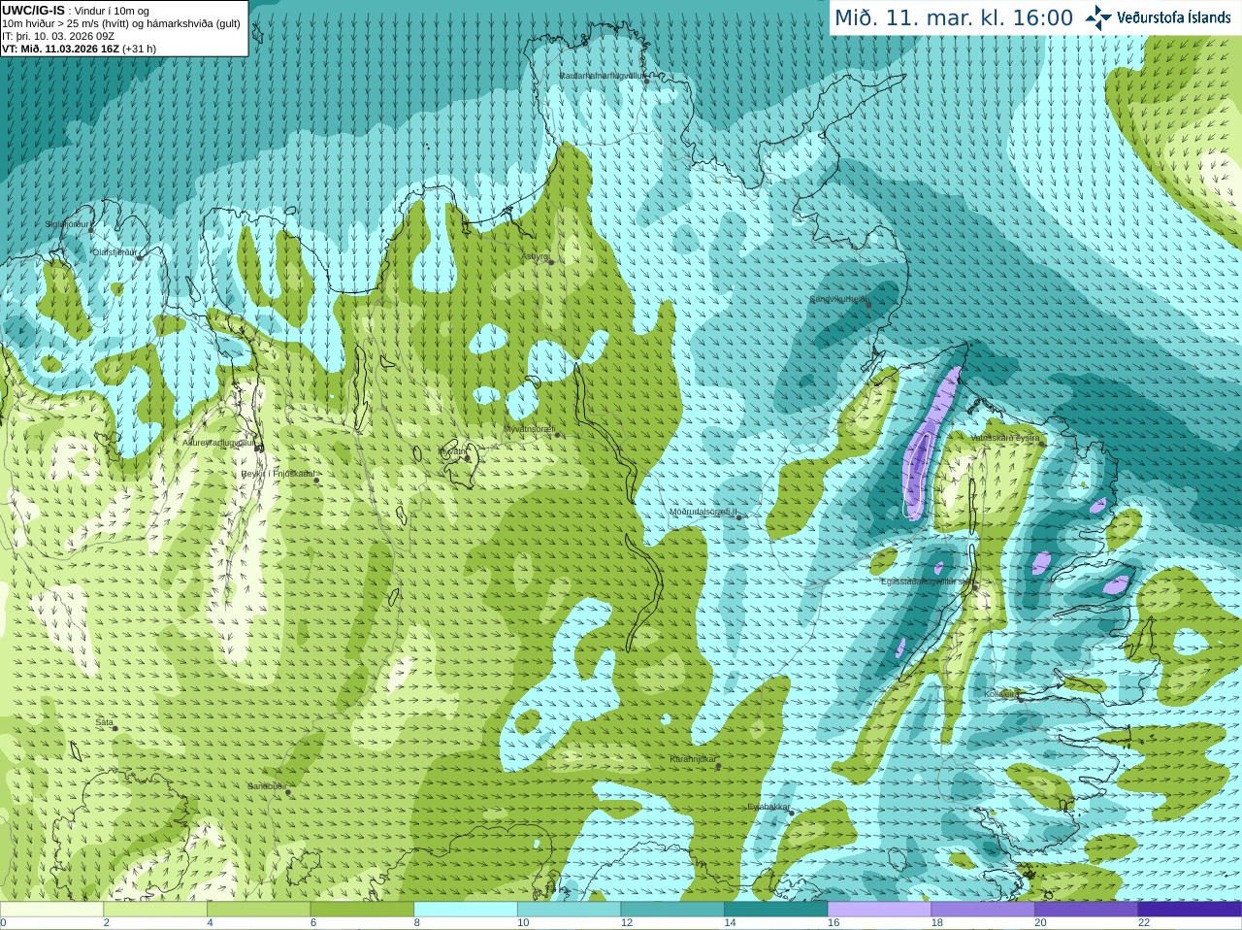1242x930 pixels.
Task: Click the '10m hviður > 25 m/s' description line
Action: (x=121, y=23)
